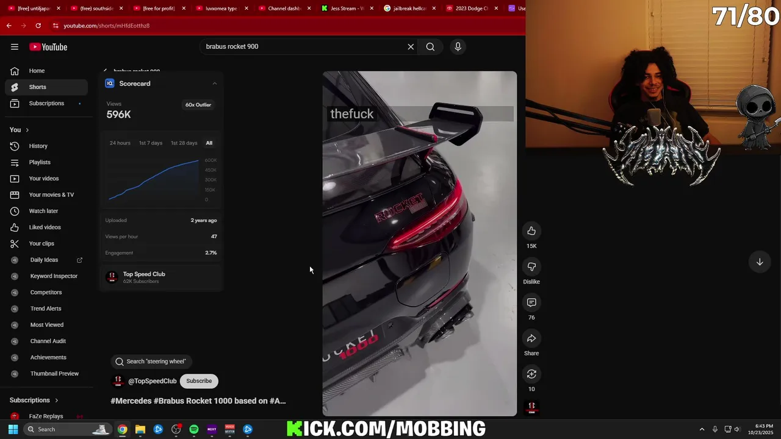Select the 24 hours chart range
Viewport: 781px width, 439px height.
[x=120, y=143]
